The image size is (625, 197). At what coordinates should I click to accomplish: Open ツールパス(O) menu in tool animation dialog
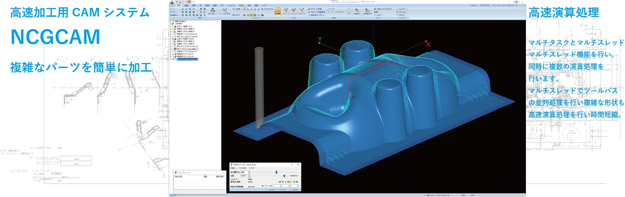[242, 168]
